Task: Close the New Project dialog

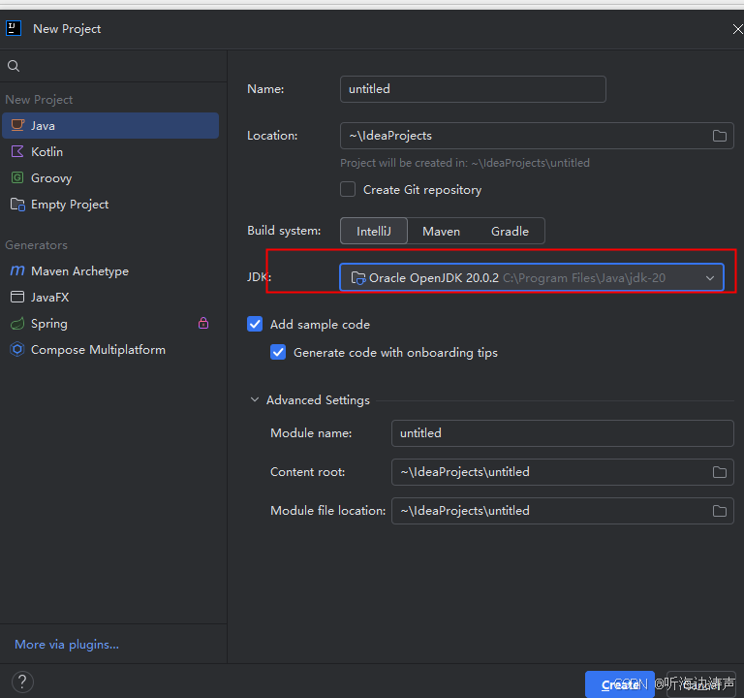Action: 738,29
